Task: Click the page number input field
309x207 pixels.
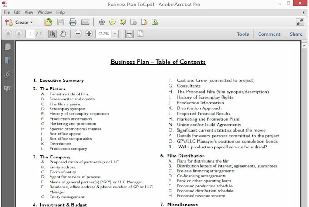Action: coord(30,34)
